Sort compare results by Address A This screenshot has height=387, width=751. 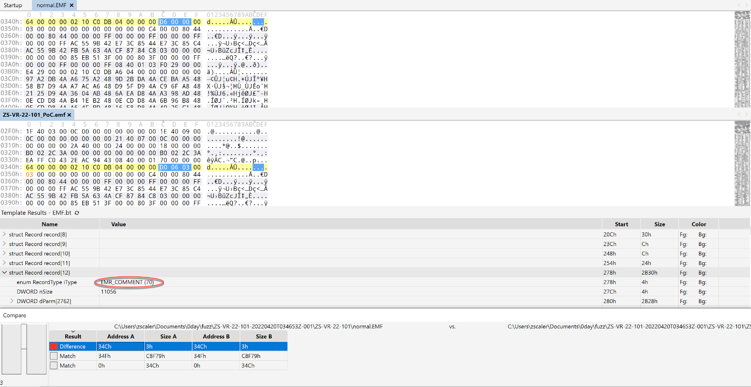click(x=120, y=336)
